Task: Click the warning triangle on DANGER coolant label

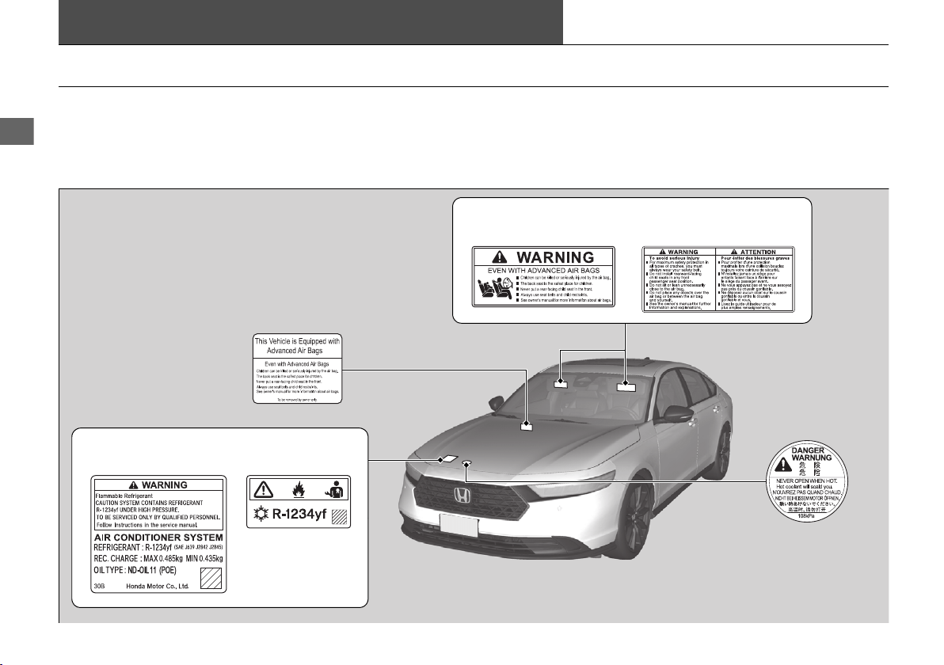Action: point(782,465)
